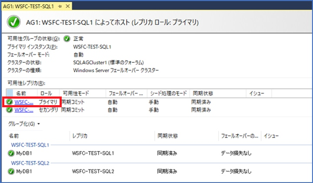Close the AG1: WSFC-TEST-SQL1 tab

[68, 6]
